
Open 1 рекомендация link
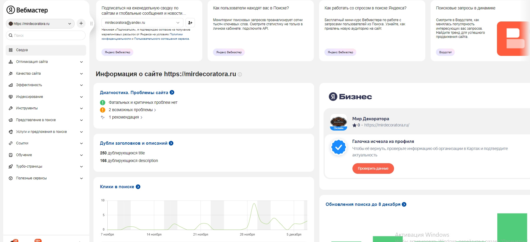coord(125,117)
